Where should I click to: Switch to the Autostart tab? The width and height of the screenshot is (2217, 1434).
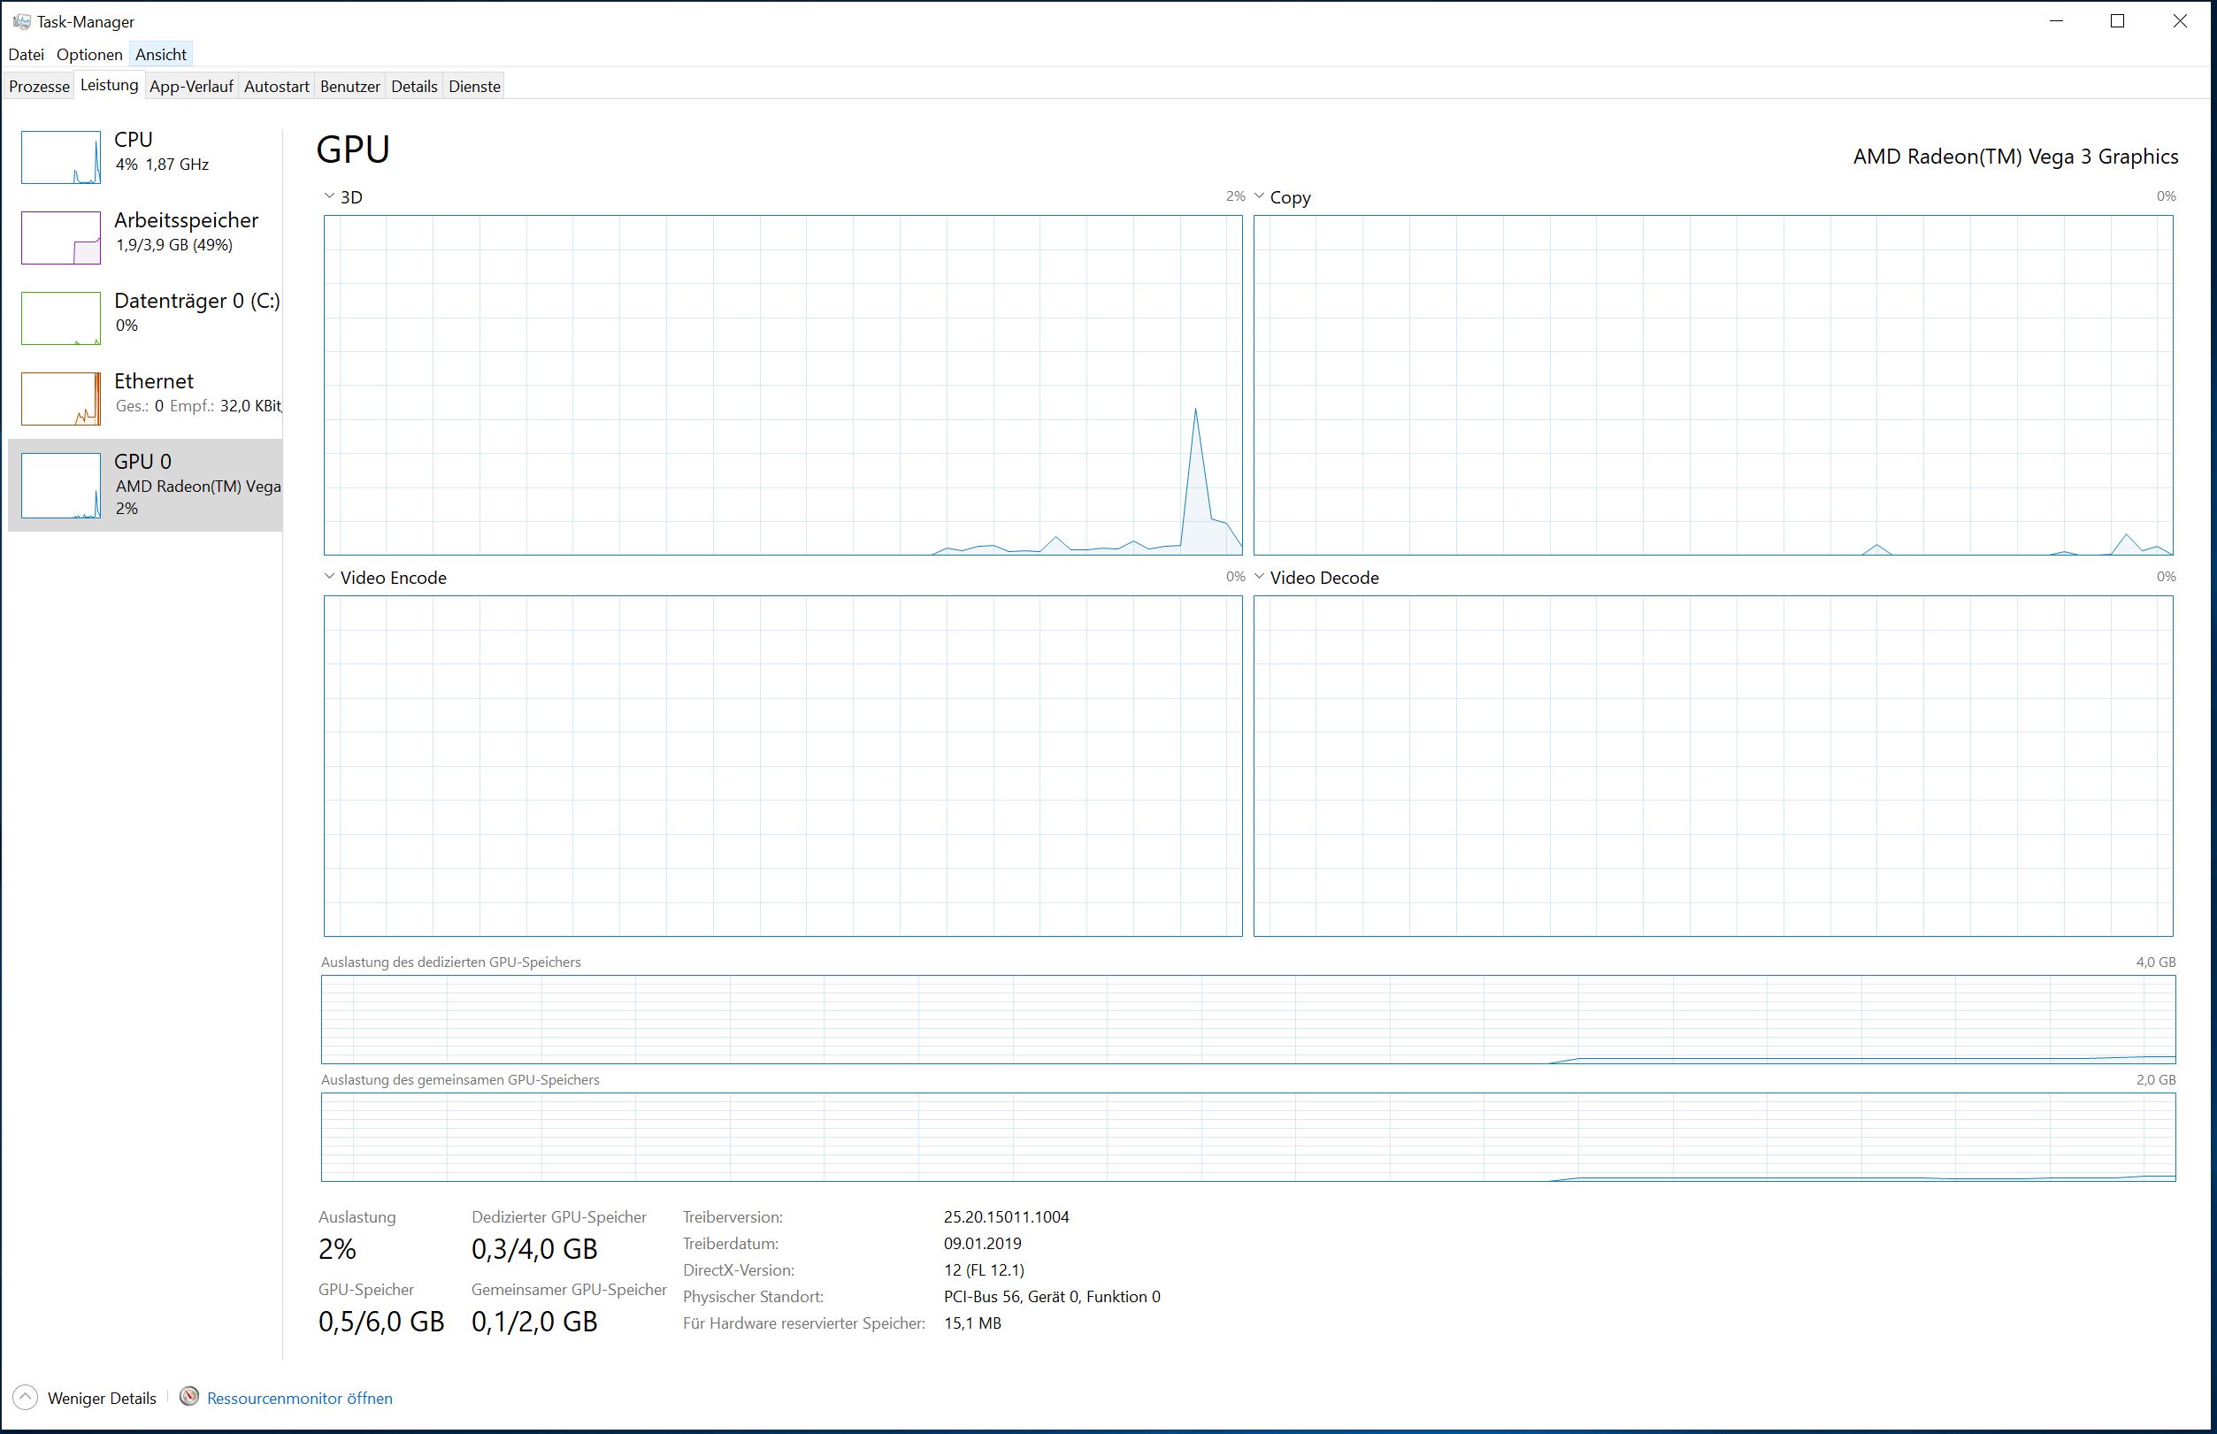coord(276,86)
